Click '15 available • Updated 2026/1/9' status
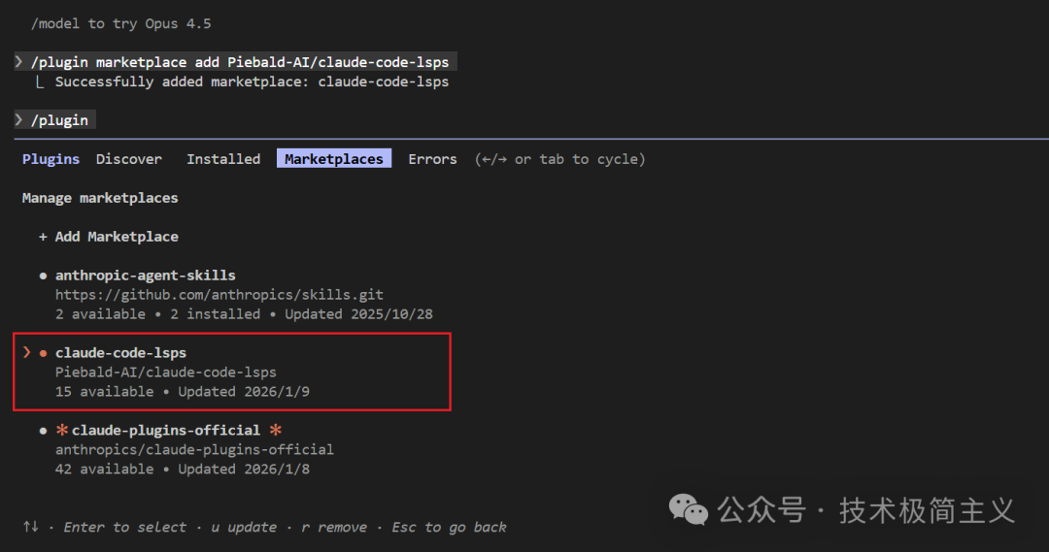 click(182, 392)
